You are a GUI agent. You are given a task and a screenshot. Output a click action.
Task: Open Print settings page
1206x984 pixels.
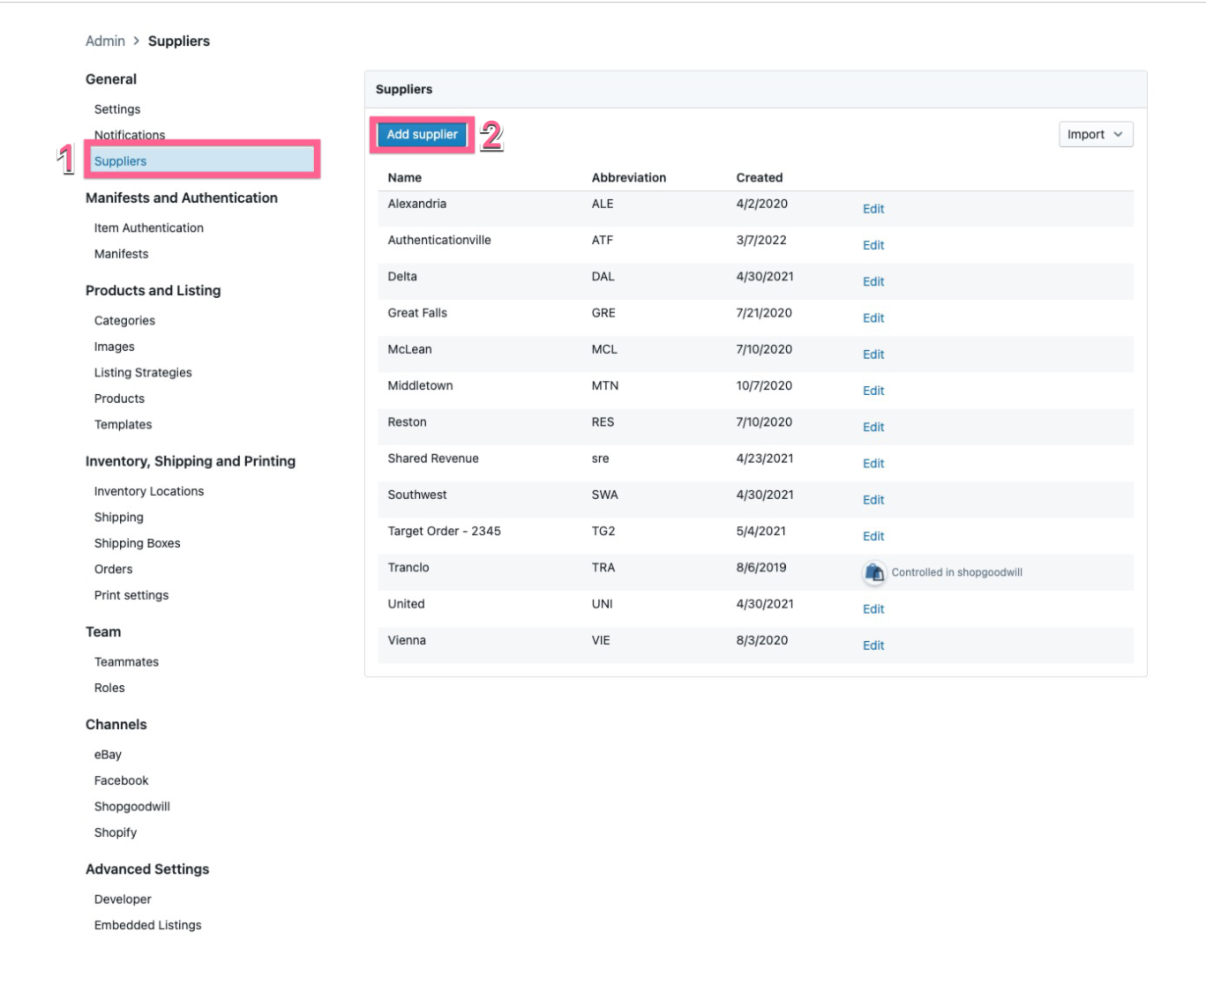pos(131,596)
